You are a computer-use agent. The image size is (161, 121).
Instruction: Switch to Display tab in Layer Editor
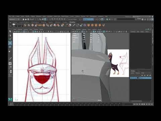point(133,71)
